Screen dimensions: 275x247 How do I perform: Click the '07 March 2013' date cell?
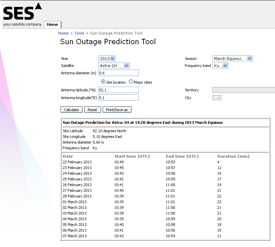(75, 236)
